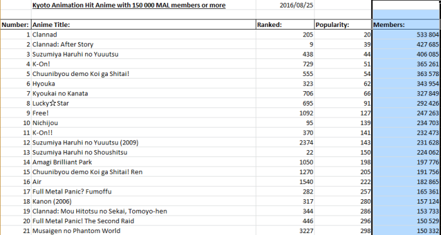Select the members value 150 332
Viewport: 441px width, 235px height.
click(406, 231)
